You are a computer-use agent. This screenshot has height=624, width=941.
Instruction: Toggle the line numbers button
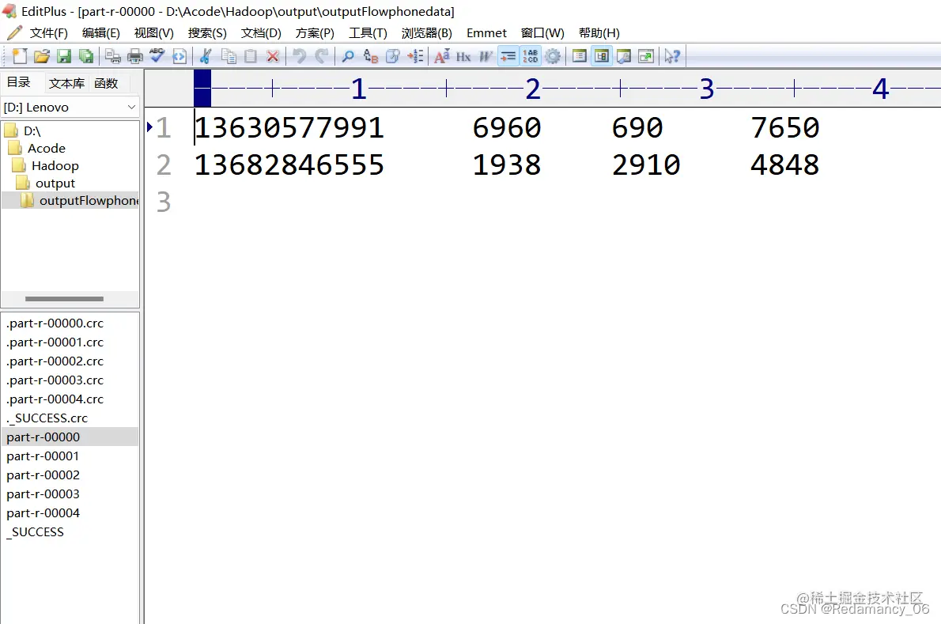tap(530, 56)
